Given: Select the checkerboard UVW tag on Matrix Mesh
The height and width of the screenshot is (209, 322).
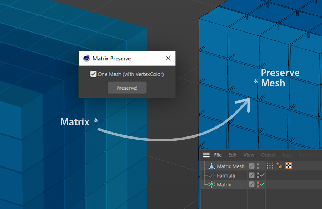Looking at the screenshot, I should [288, 165].
